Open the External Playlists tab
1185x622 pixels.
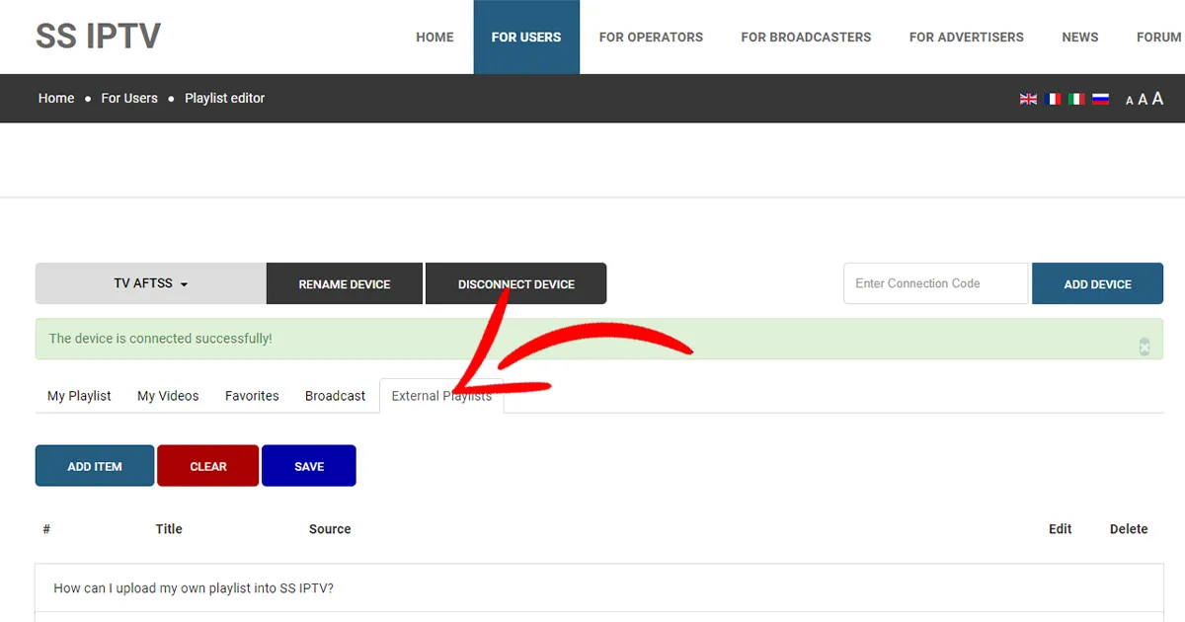[x=441, y=396]
